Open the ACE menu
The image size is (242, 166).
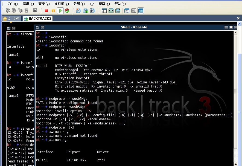92,4
